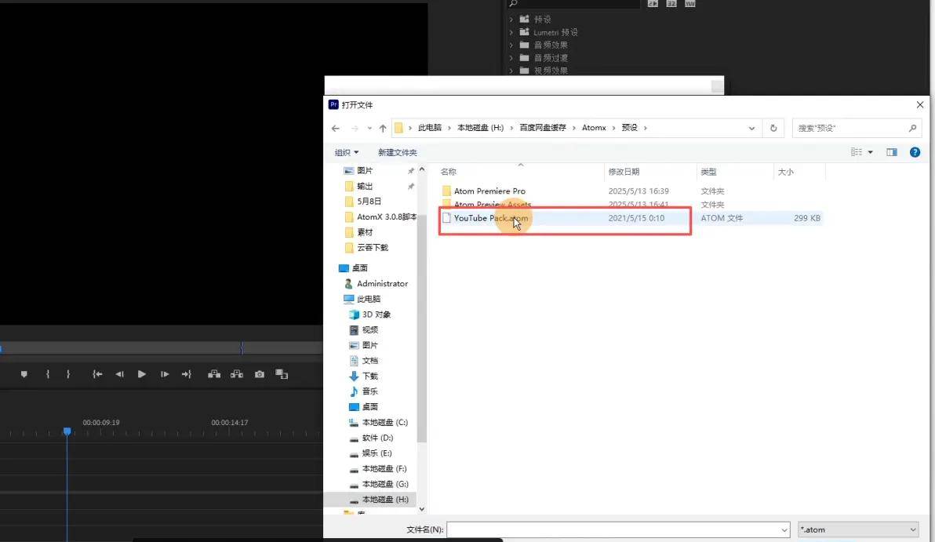Click the 新建文件夹 button
This screenshot has height=542, width=935.
[x=397, y=152]
